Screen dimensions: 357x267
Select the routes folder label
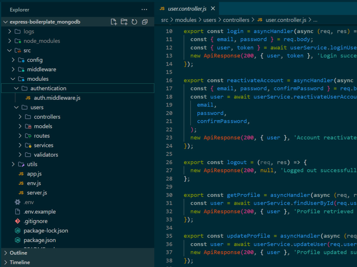42,136
